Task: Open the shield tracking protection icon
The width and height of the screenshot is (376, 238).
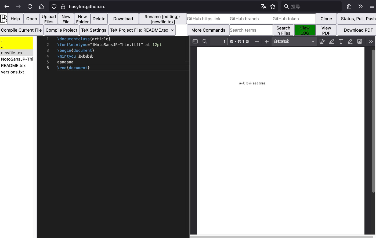Action: [x=54, y=6]
